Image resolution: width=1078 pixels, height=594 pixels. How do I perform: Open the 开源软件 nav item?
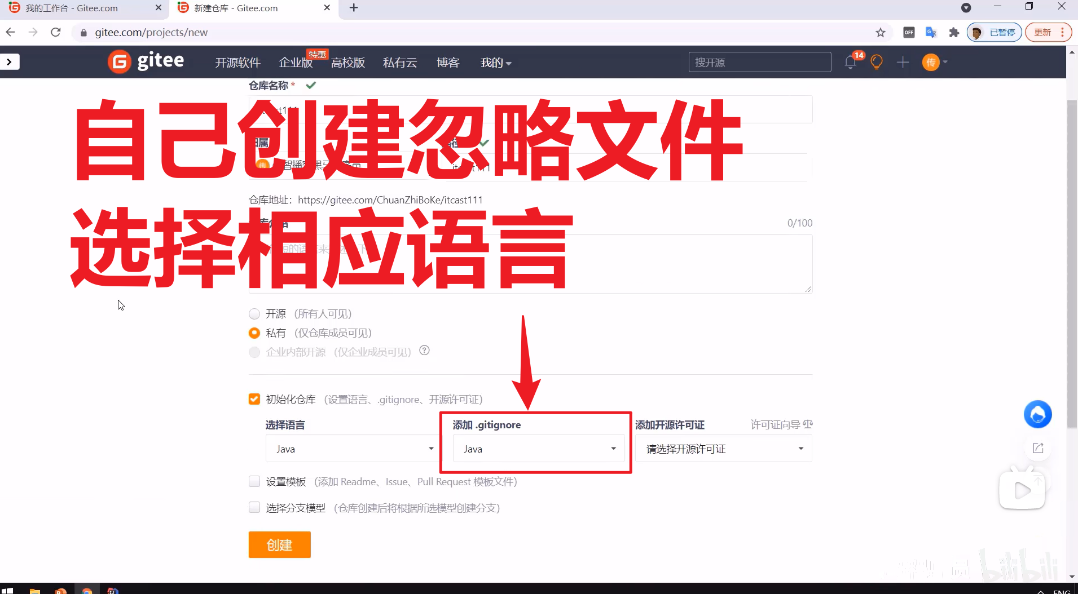[237, 63]
